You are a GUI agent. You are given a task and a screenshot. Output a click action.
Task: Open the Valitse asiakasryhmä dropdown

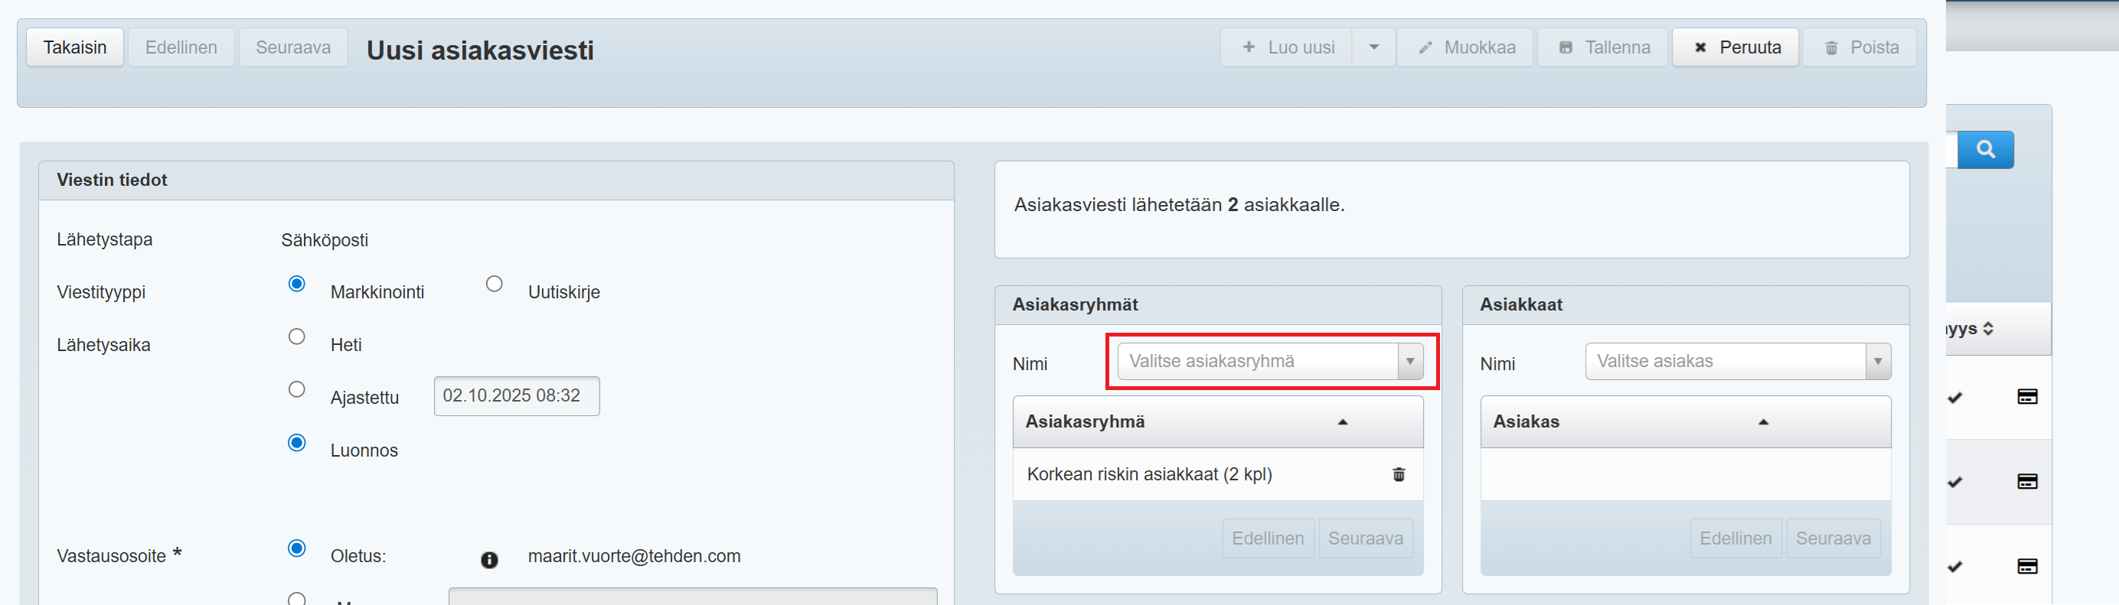1269,362
